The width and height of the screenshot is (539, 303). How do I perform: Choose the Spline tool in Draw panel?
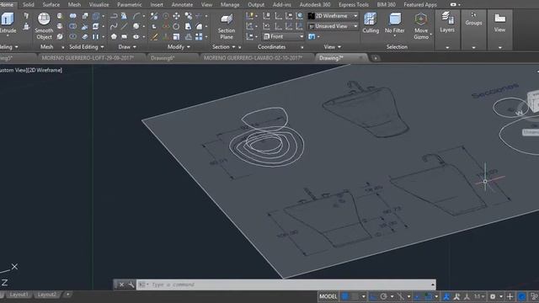114,26
